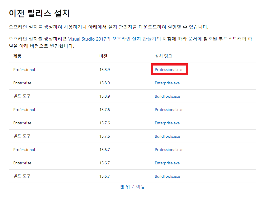Click version 15.6.7 in last Enterprise row

pyautogui.click(x=104, y=163)
